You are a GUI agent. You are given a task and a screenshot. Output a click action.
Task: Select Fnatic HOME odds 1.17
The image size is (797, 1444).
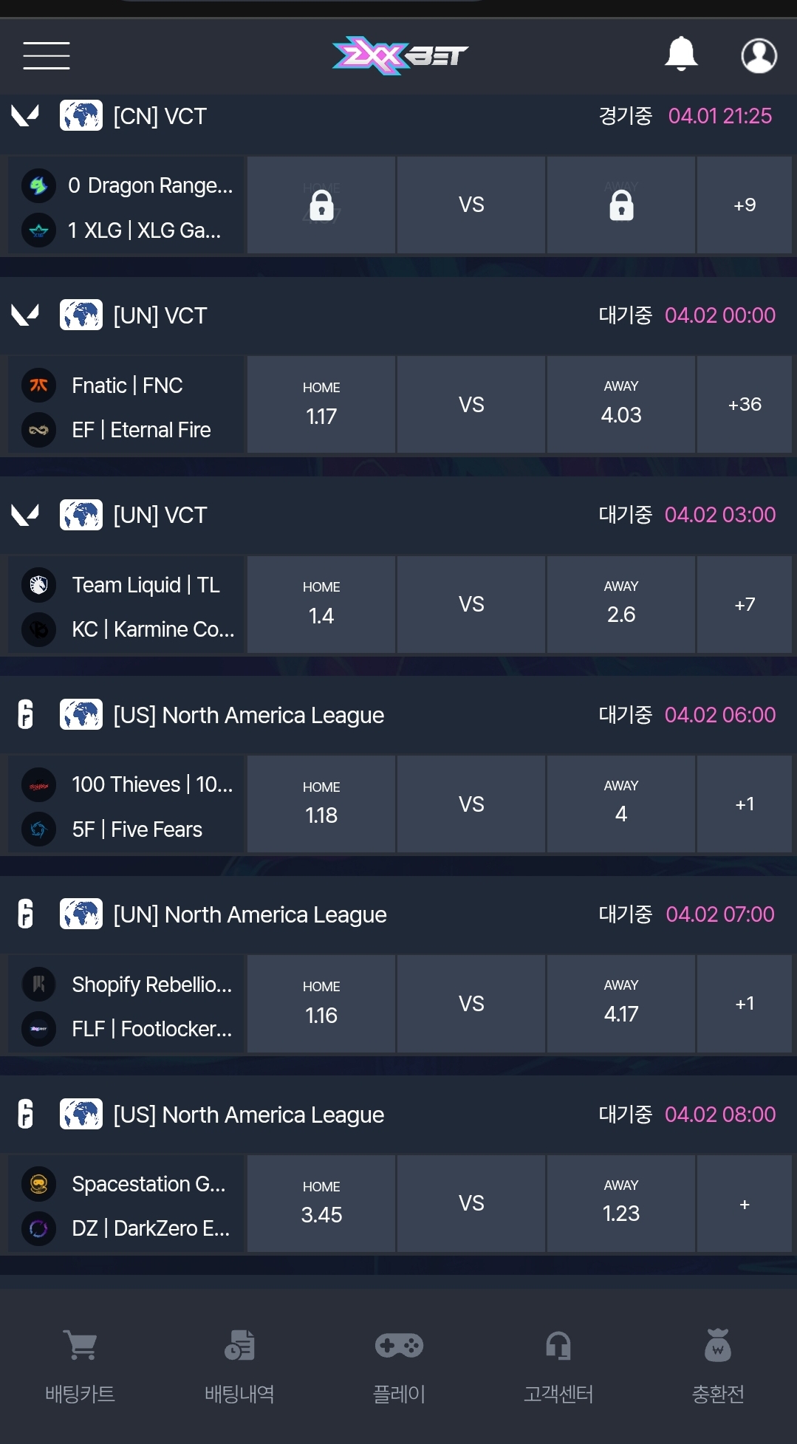pos(321,405)
